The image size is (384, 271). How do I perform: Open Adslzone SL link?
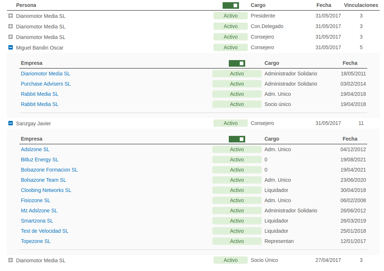pos(35,149)
